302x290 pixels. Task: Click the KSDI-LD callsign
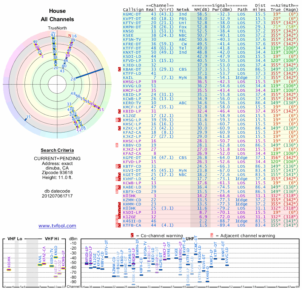[132, 57]
